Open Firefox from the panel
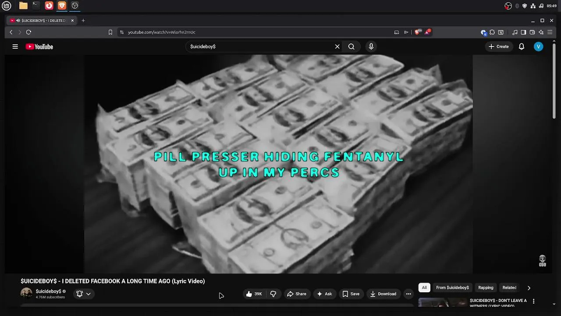 click(49, 6)
